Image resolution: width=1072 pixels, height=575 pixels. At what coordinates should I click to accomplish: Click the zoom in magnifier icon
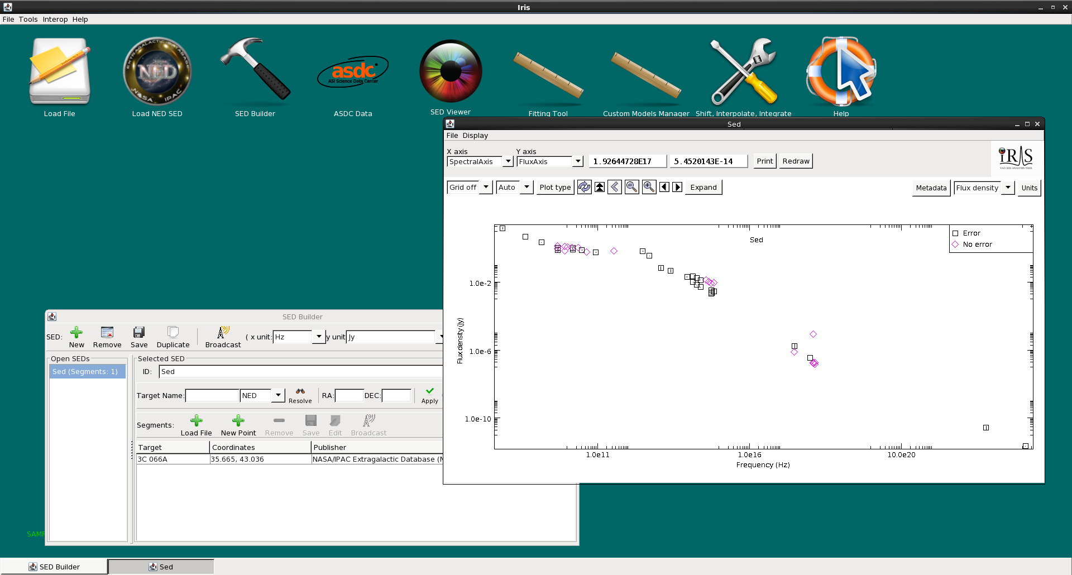(x=649, y=188)
